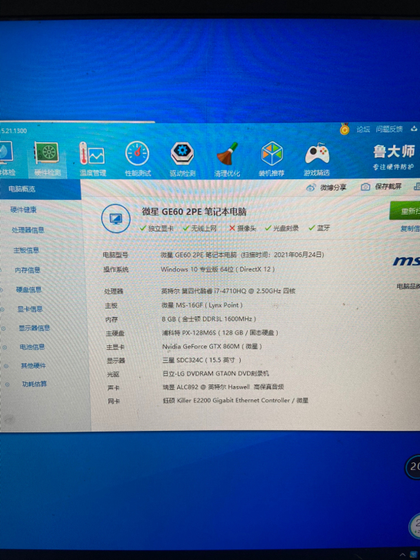Click the 光盘刻录 checkmark status
This screenshot has width=420, height=560.
tap(282, 228)
